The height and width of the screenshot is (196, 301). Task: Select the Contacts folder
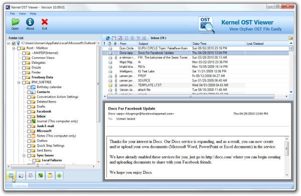coord(43,92)
